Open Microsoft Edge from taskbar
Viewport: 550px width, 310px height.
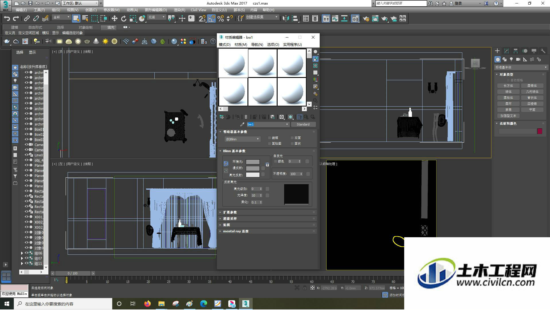coord(203,304)
